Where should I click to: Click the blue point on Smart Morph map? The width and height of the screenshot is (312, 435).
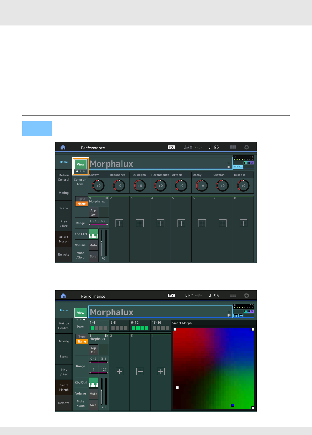click(233, 405)
